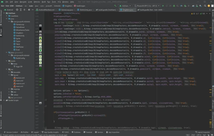Open the VCS menu

click(59, 2)
